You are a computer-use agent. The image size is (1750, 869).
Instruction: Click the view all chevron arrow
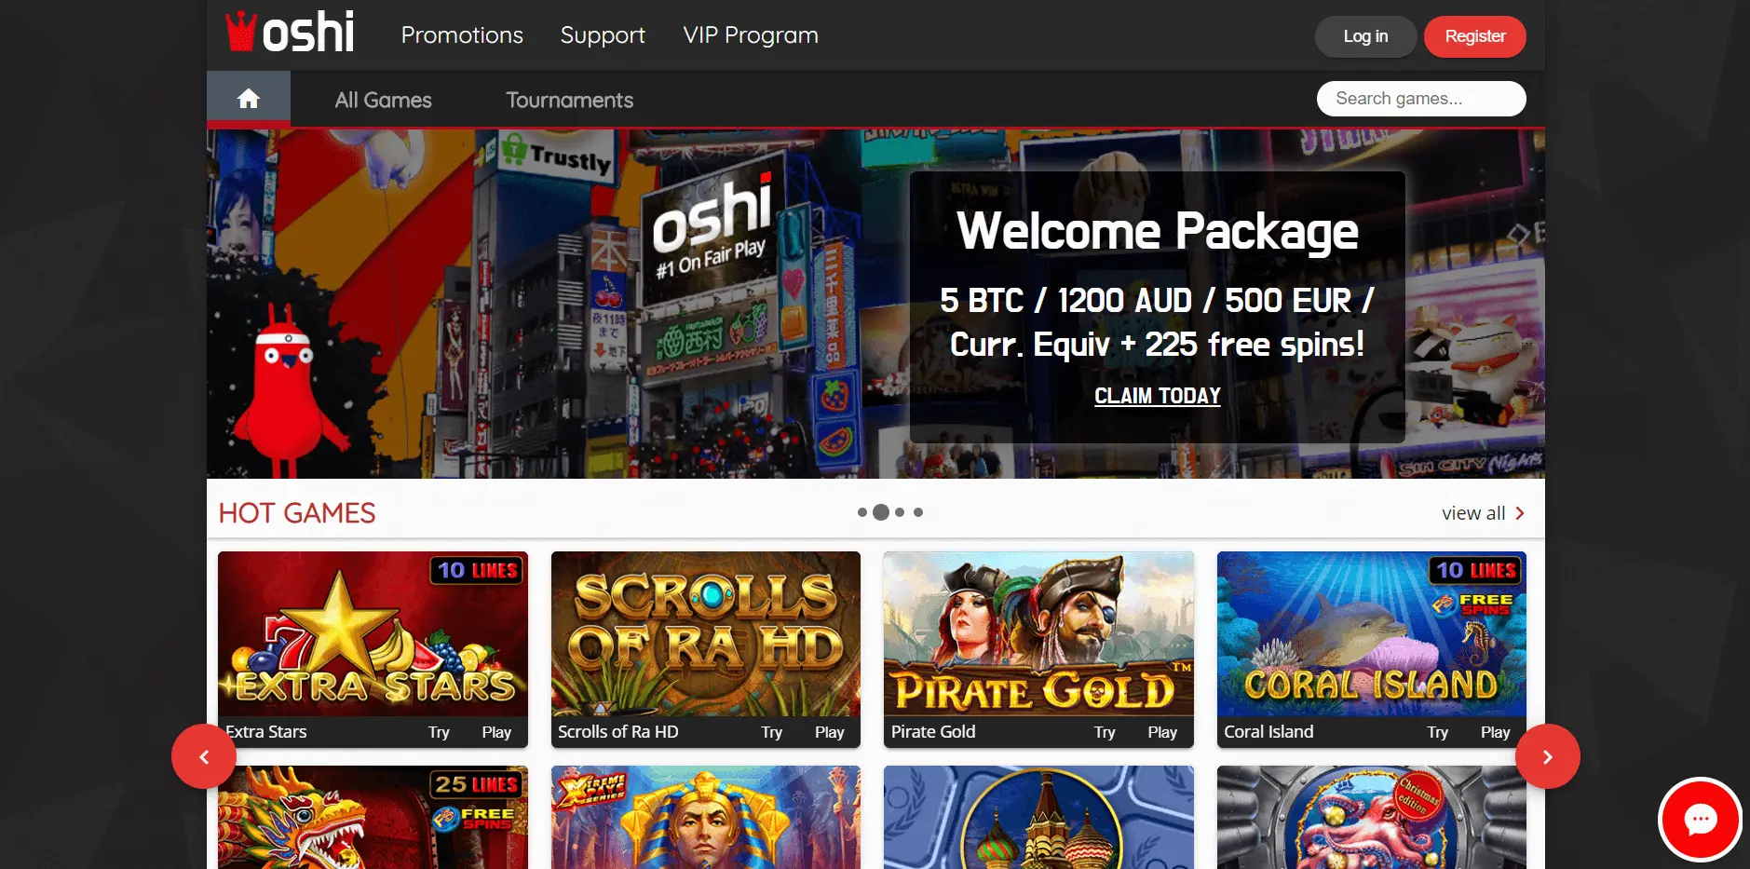pos(1520,513)
